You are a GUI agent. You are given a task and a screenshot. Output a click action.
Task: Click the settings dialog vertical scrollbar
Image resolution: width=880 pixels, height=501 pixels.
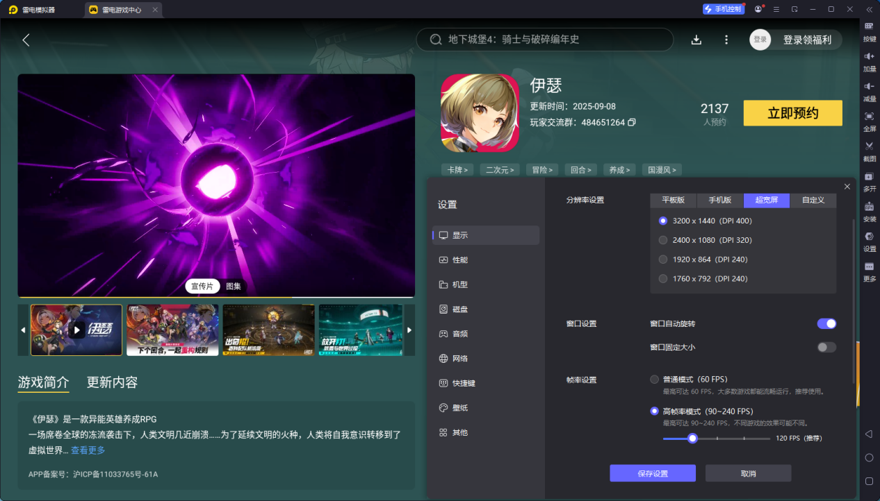point(854,301)
